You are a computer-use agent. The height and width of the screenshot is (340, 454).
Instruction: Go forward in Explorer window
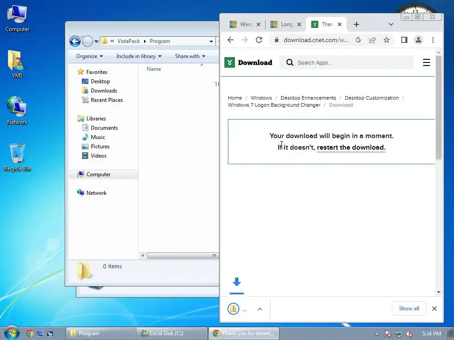87,41
